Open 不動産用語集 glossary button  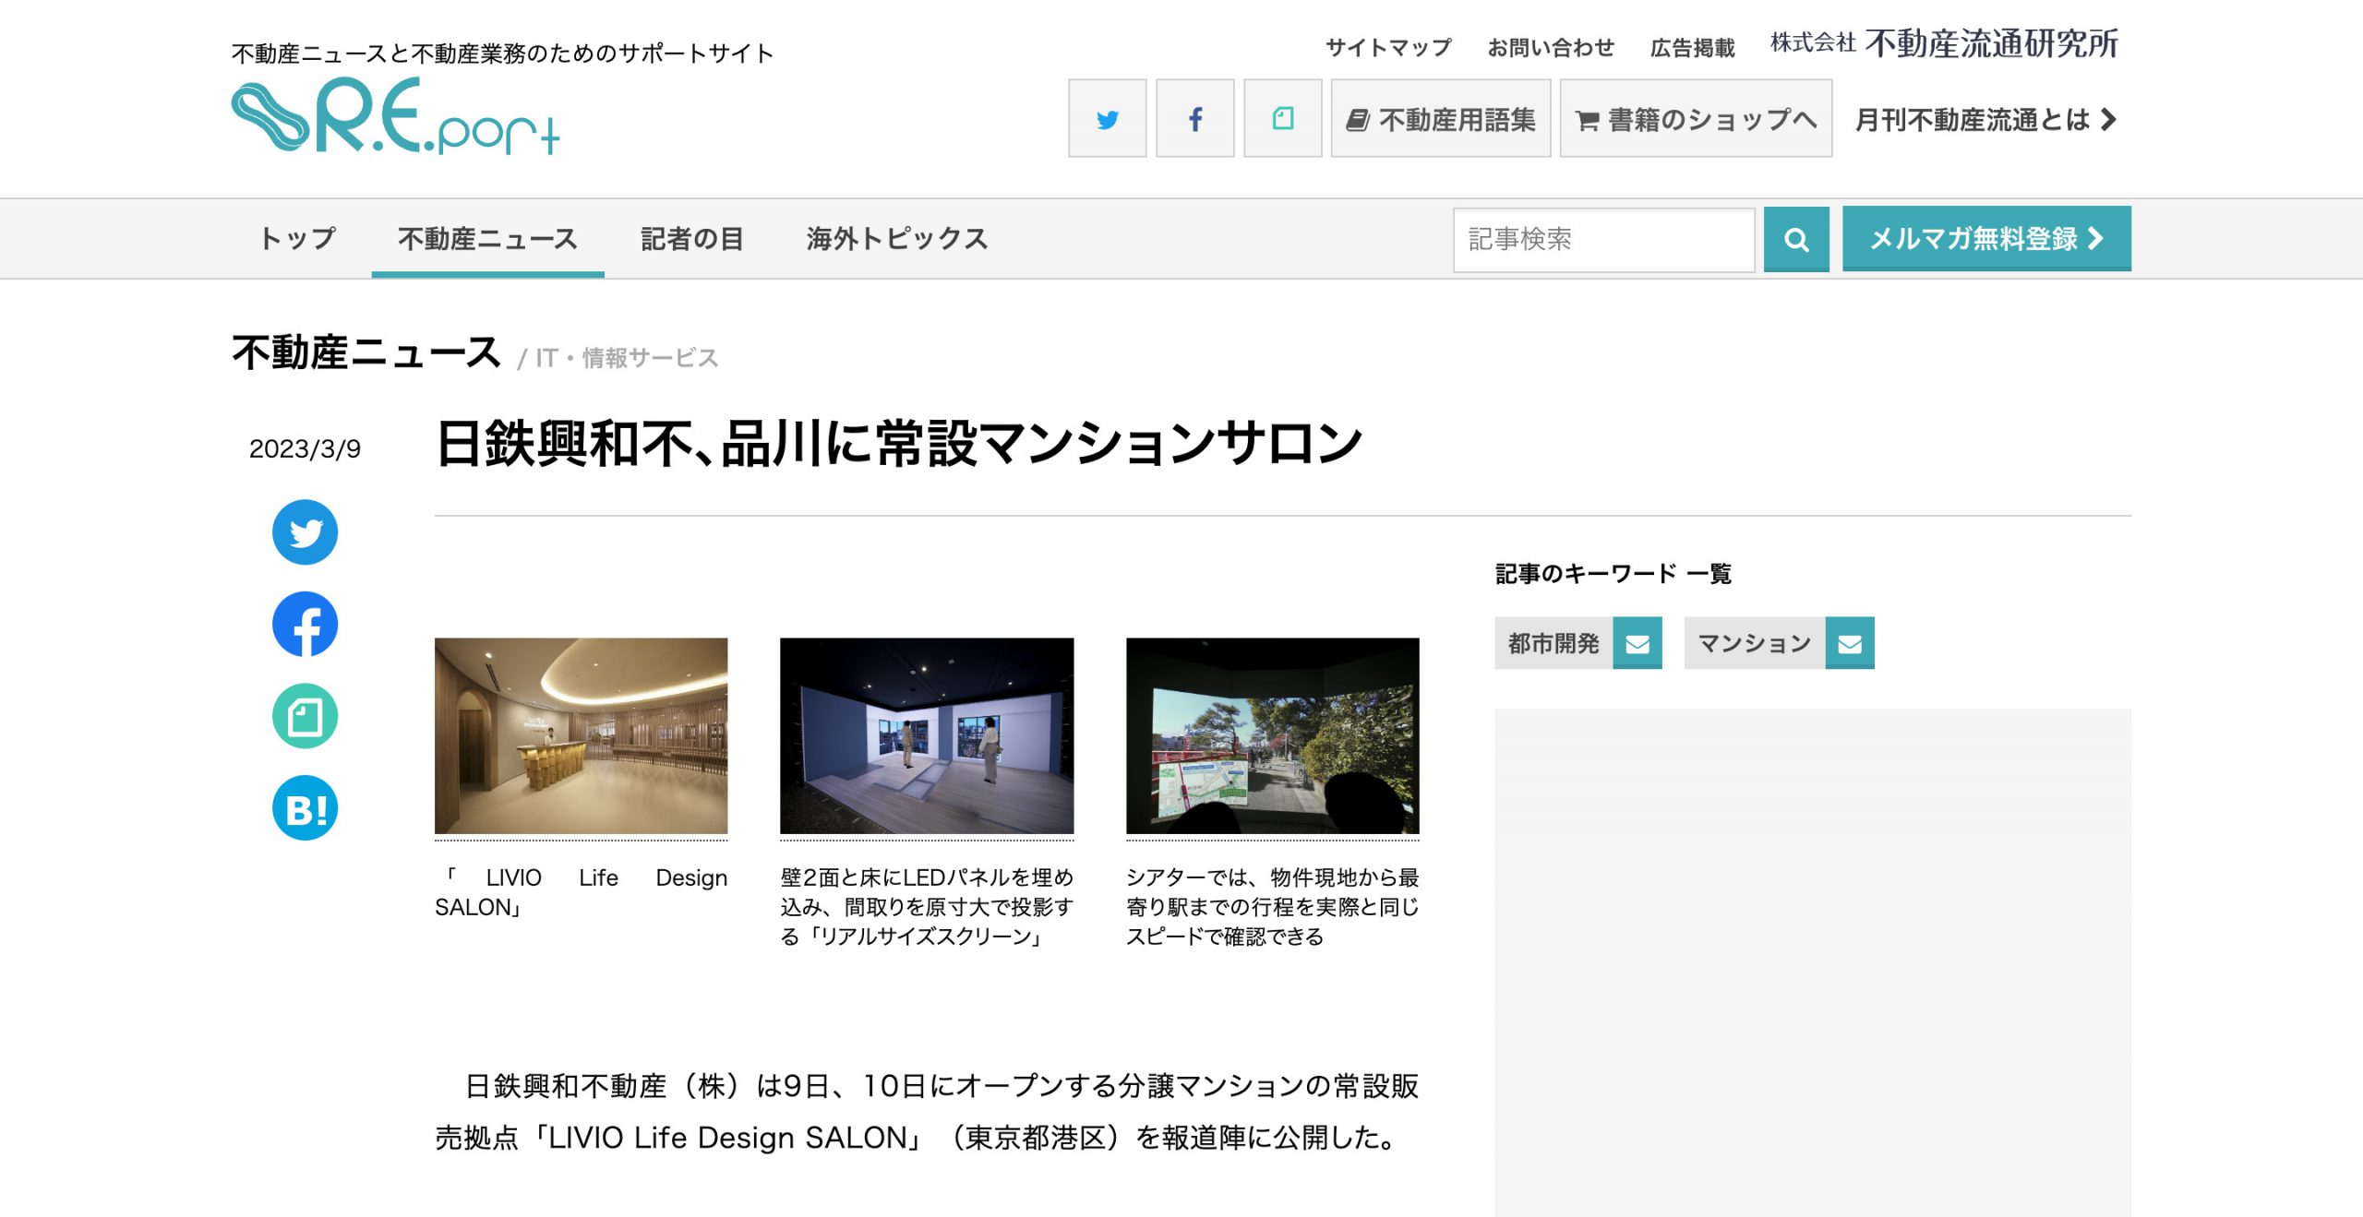click(x=1440, y=118)
